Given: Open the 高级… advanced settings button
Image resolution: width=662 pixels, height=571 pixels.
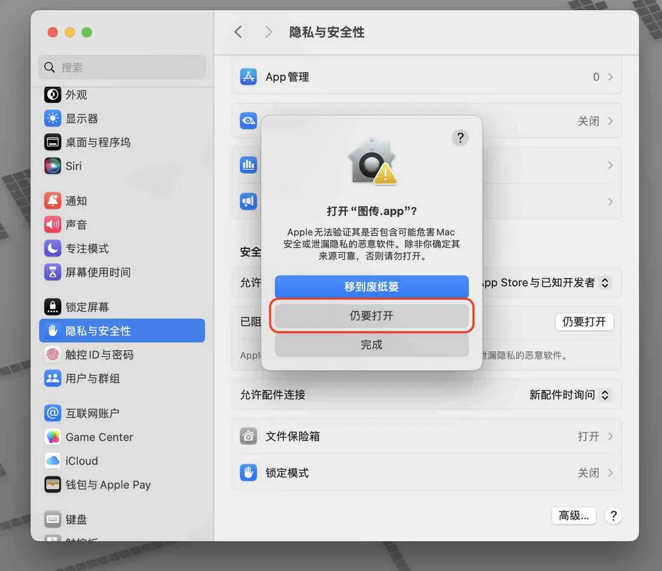Looking at the screenshot, I should pos(573,516).
